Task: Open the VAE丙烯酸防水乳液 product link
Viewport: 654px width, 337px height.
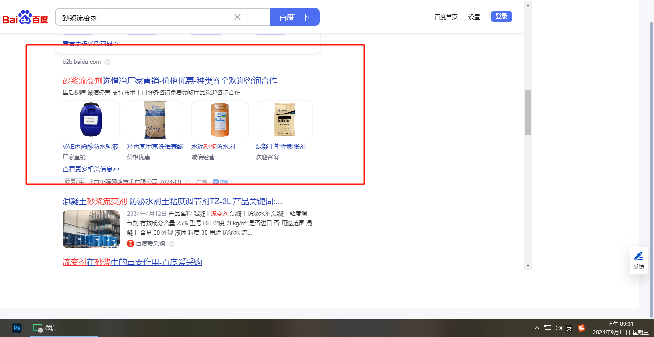Action: pyautogui.click(x=91, y=147)
